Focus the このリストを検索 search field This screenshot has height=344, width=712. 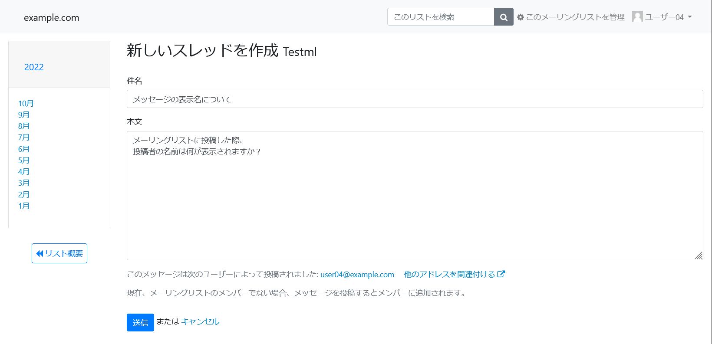pos(441,17)
